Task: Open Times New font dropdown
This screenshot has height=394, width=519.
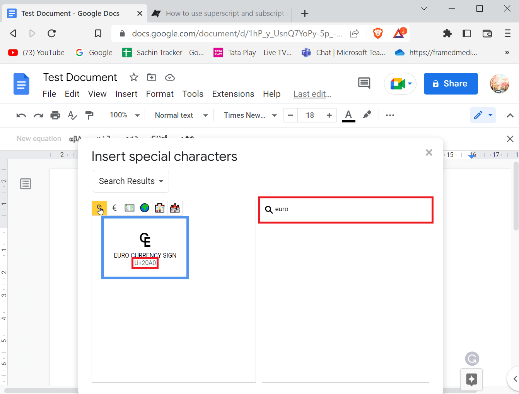Action: click(250, 115)
